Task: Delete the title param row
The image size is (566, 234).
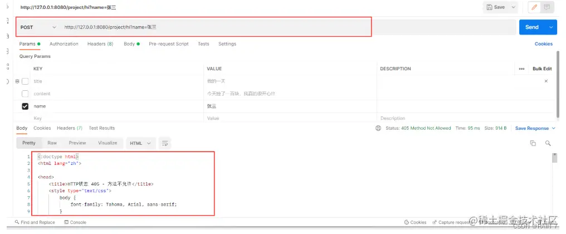Action: [546, 81]
